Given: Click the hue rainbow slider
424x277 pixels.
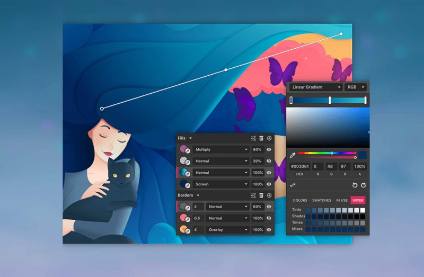Looking at the screenshot, I should [x=327, y=153].
